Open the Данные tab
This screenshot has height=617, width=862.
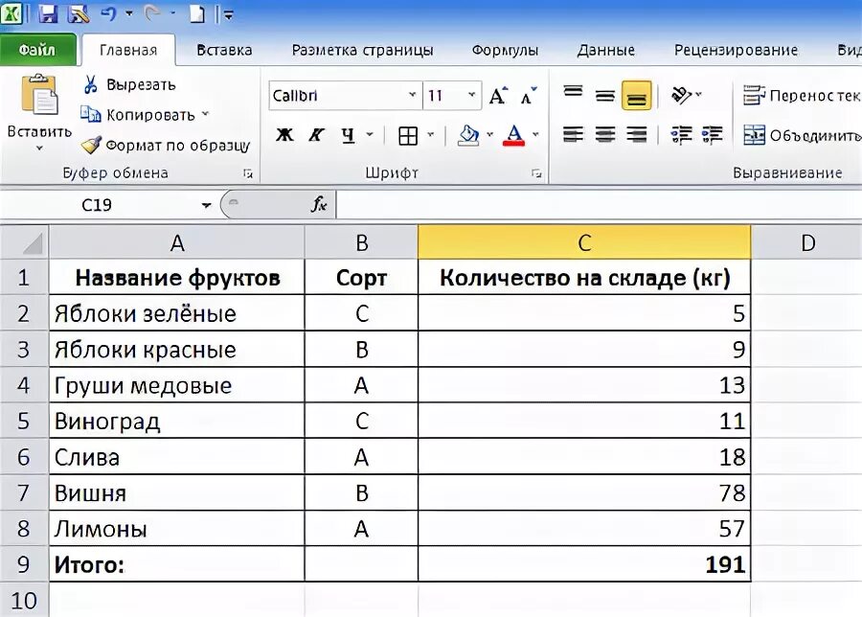(606, 50)
